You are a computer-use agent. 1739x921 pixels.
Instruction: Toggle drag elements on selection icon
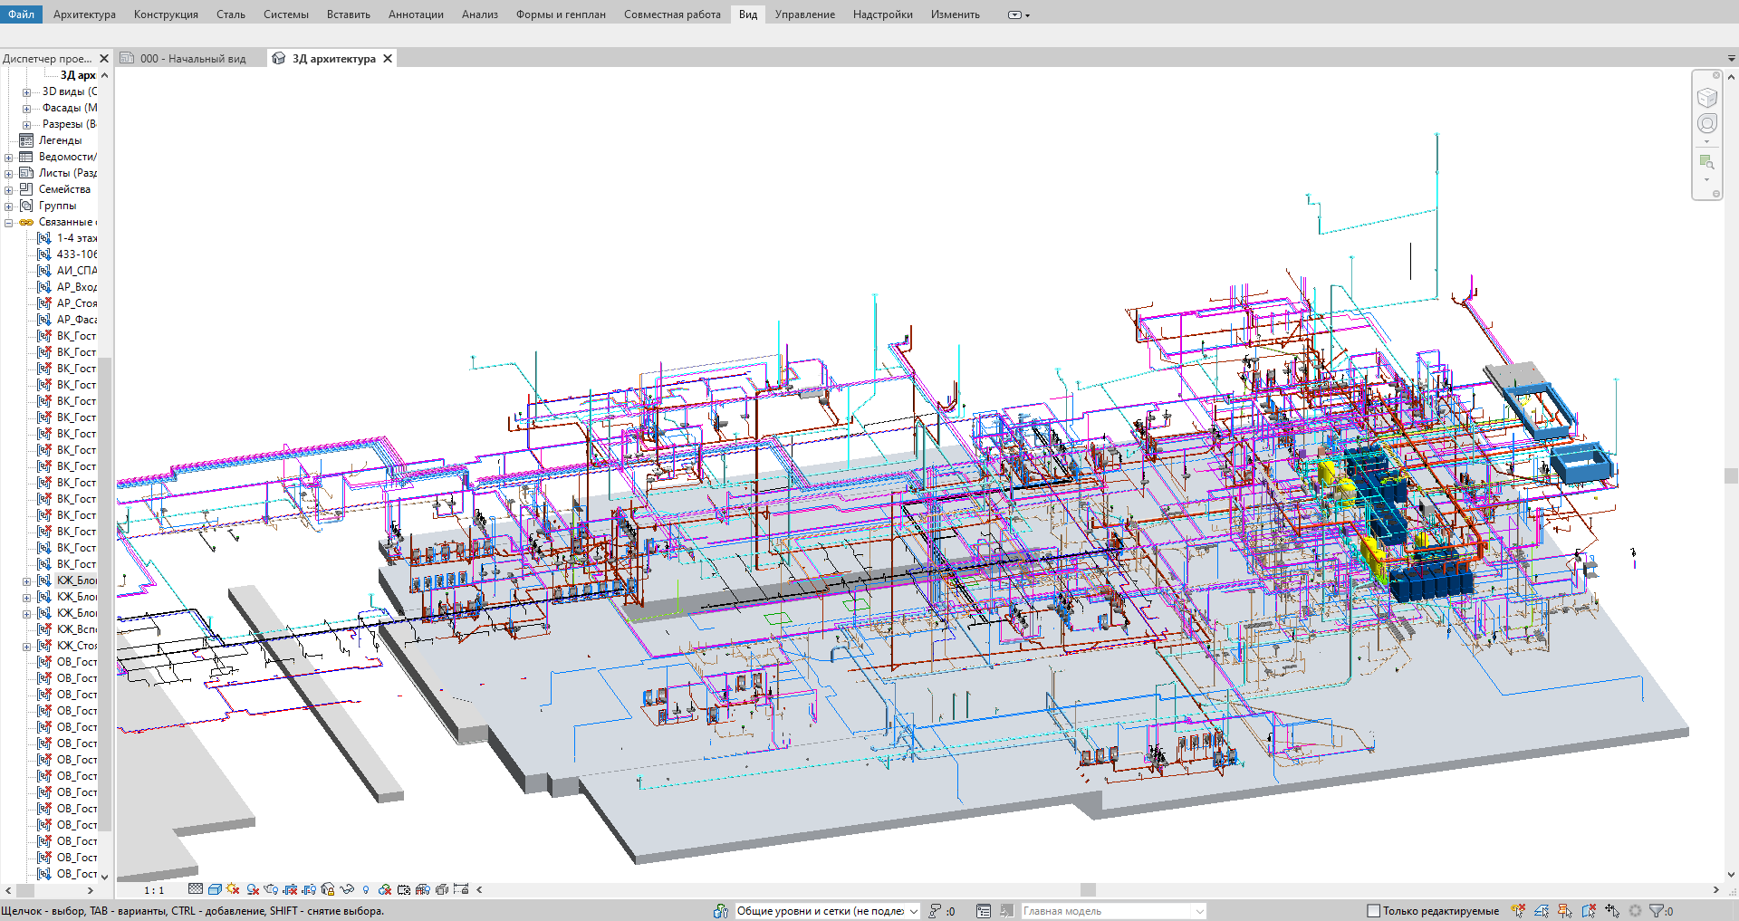1612,911
